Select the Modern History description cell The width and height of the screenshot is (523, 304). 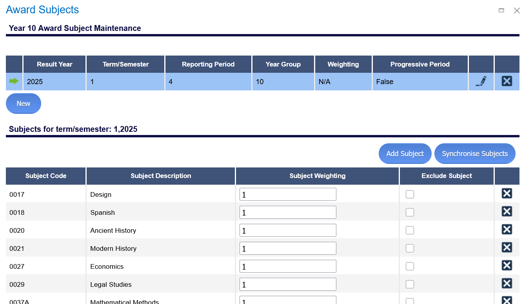click(161, 248)
